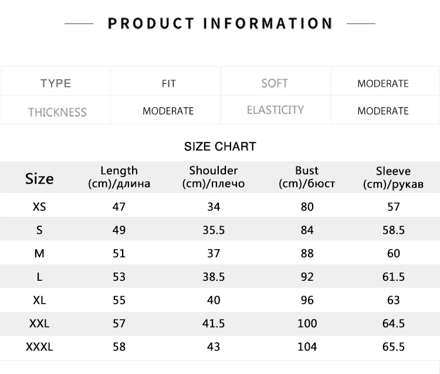
Task: Click the SIZE CHART title
Action: tap(220, 147)
